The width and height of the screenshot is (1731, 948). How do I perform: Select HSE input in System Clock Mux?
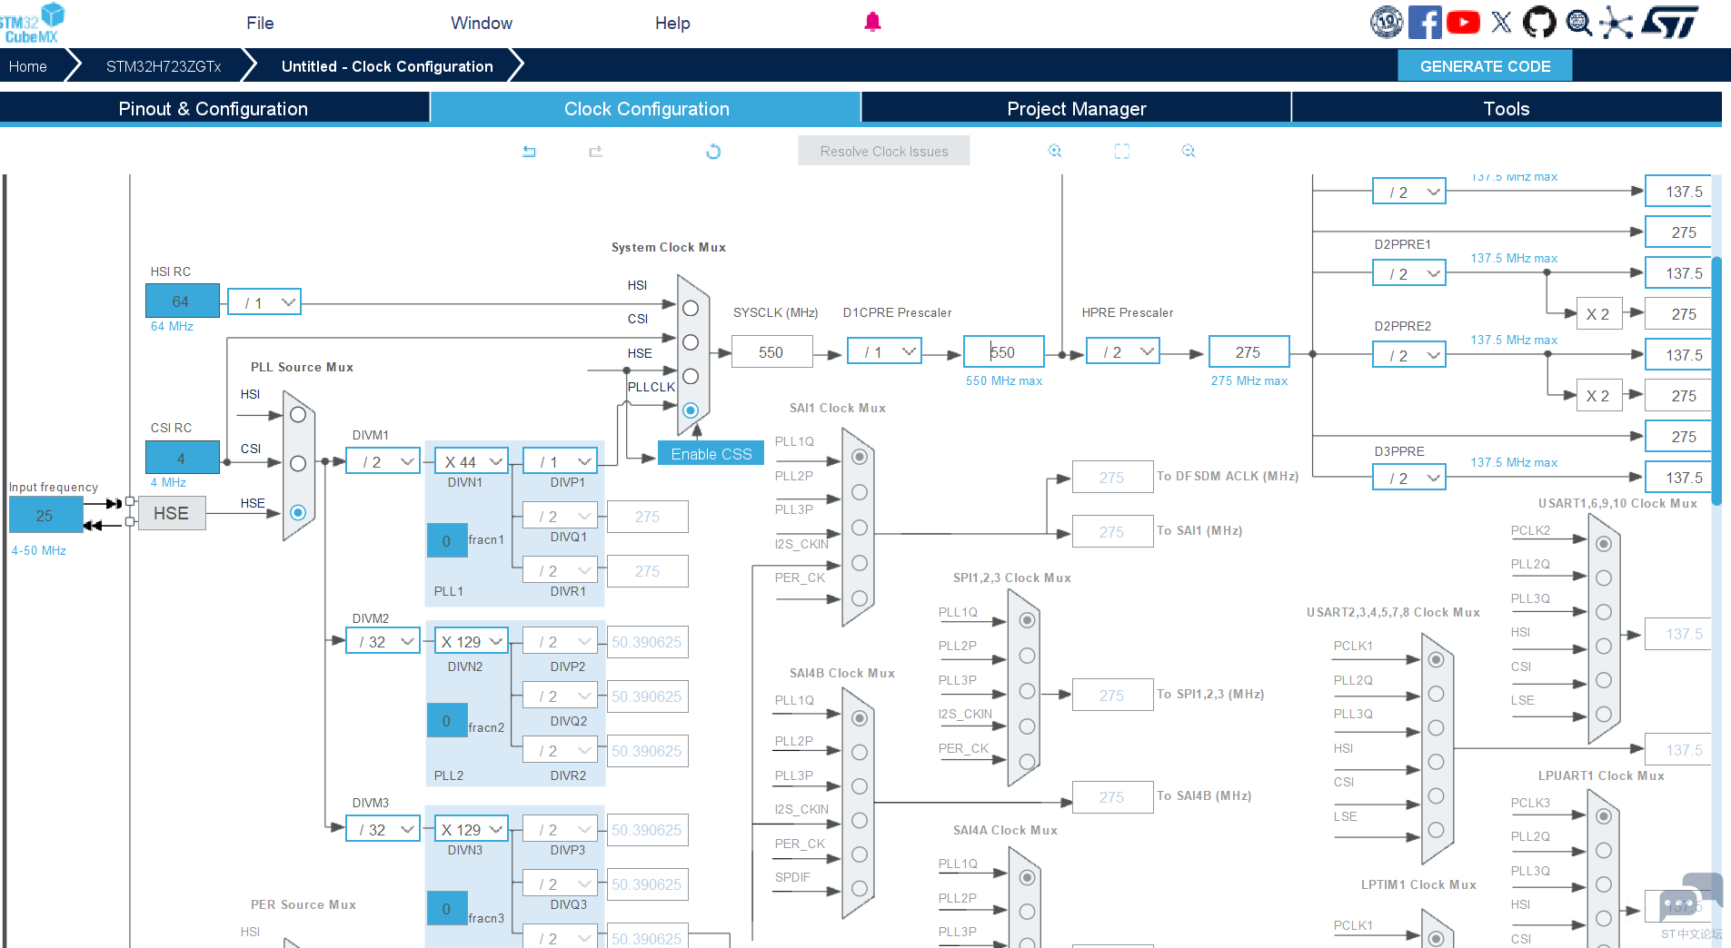tap(691, 376)
